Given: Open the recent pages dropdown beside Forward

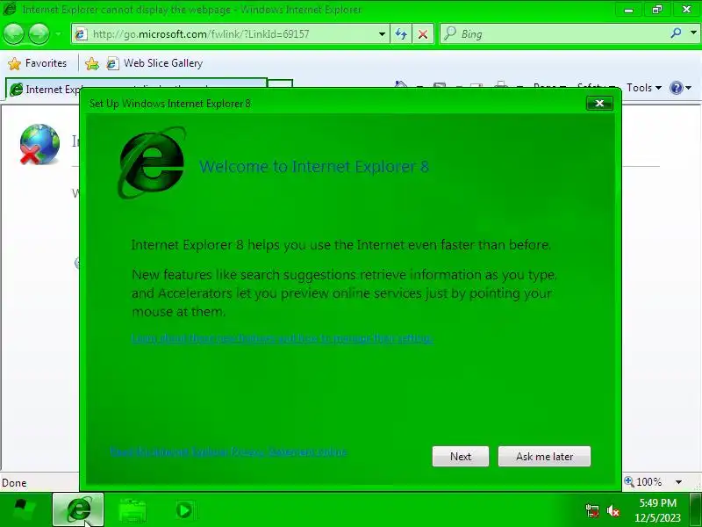Looking at the screenshot, I should click(x=58, y=34).
